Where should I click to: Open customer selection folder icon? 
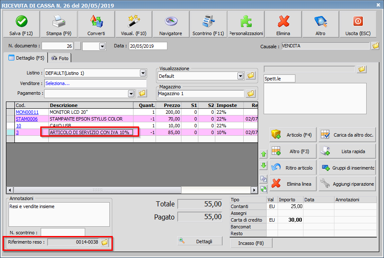(362, 69)
